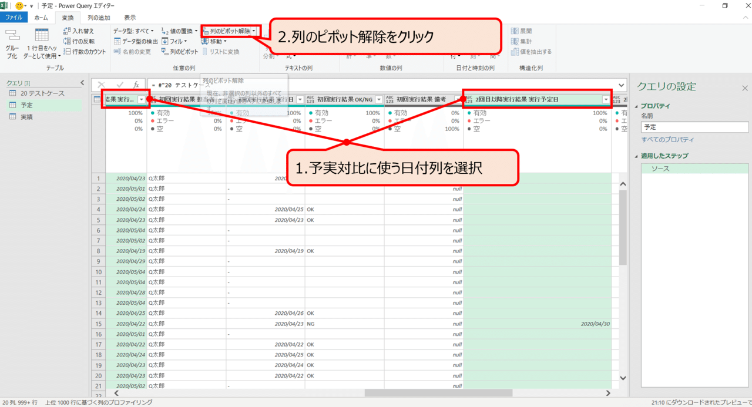Click 列のピボット (Pivot column)

coord(180,52)
